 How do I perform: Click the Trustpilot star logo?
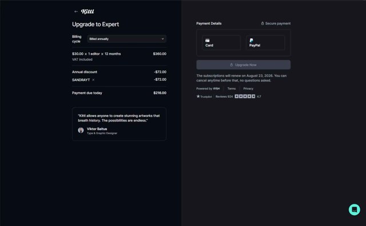pyautogui.click(x=198, y=96)
